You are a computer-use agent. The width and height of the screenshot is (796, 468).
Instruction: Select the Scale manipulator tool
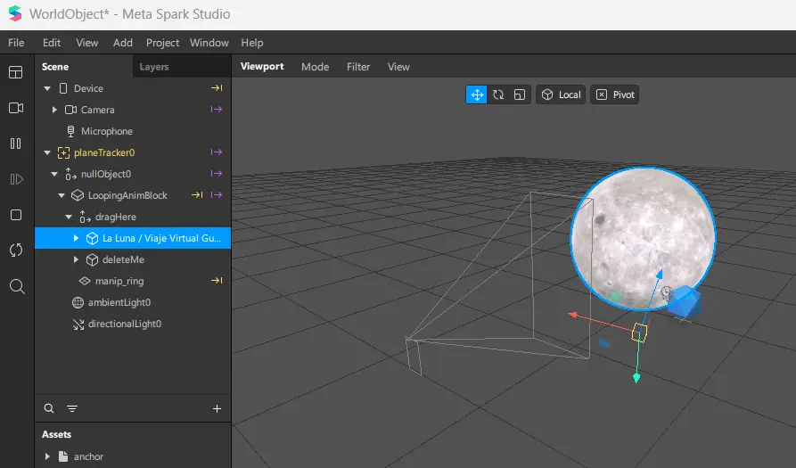tap(520, 94)
